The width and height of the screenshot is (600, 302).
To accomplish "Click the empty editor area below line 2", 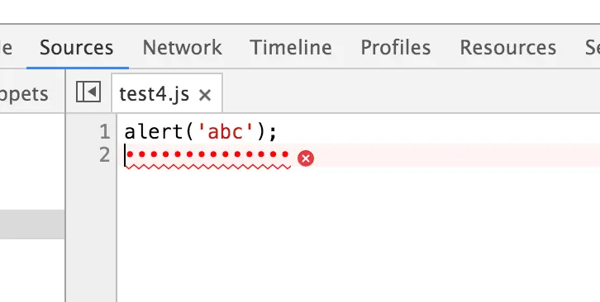I will coord(358,234).
